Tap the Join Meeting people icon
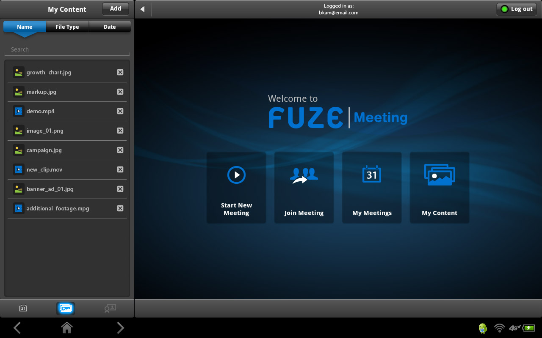Screen dimensions: 542x338 [304, 174]
